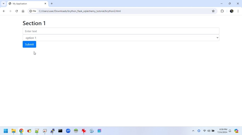Open the tab search dropdown arrow
The height and width of the screenshot is (135, 242).
point(3,4)
